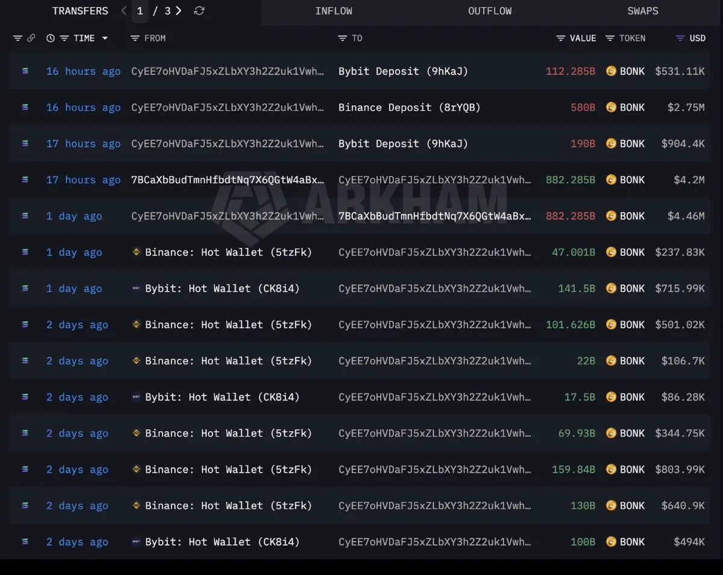Click '17 hours ago' in the 190B row
The image size is (723, 575).
point(83,143)
